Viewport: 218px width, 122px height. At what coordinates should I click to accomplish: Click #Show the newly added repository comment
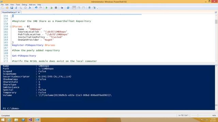click(36, 50)
